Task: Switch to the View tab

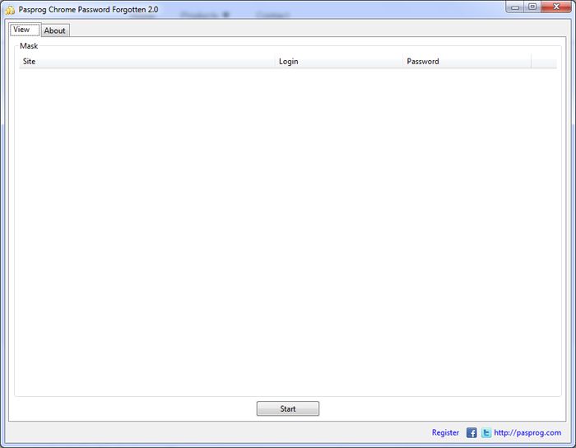Action: coord(25,30)
